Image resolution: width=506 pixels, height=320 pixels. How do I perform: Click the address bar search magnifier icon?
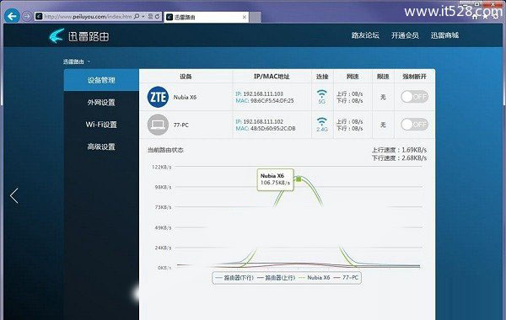click(x=137, y=16)
